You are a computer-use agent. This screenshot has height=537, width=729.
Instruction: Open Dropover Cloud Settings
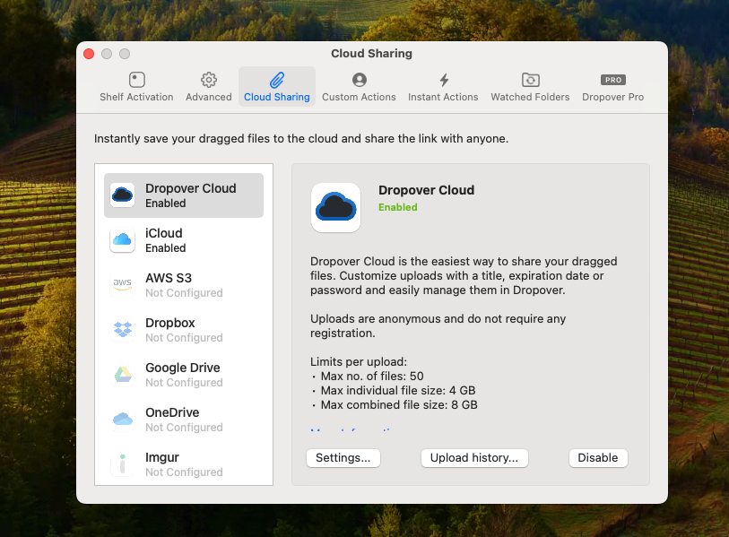click(x=343, y=458)
